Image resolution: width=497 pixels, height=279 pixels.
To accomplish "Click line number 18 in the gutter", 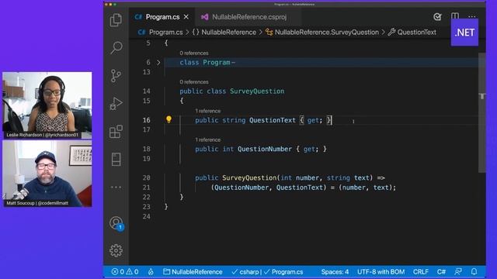I will 147,149.
